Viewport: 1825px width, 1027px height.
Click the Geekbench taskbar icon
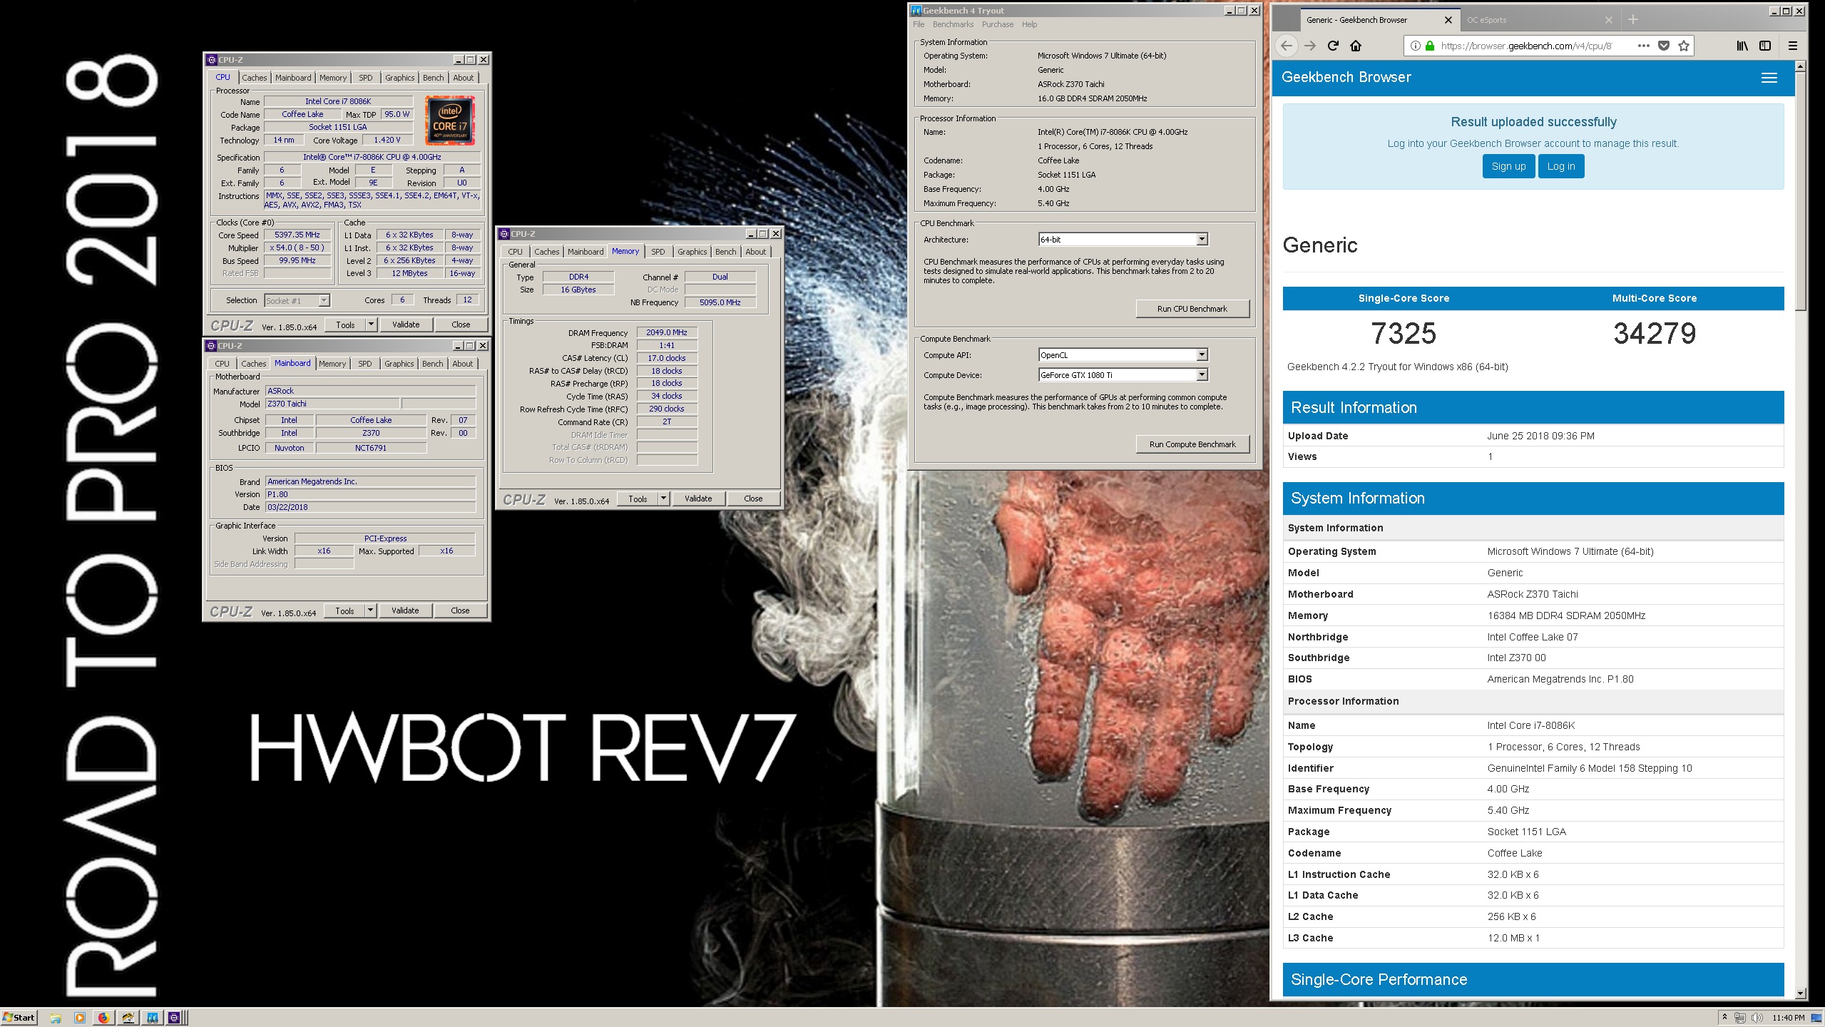[x=153, y=1018]
